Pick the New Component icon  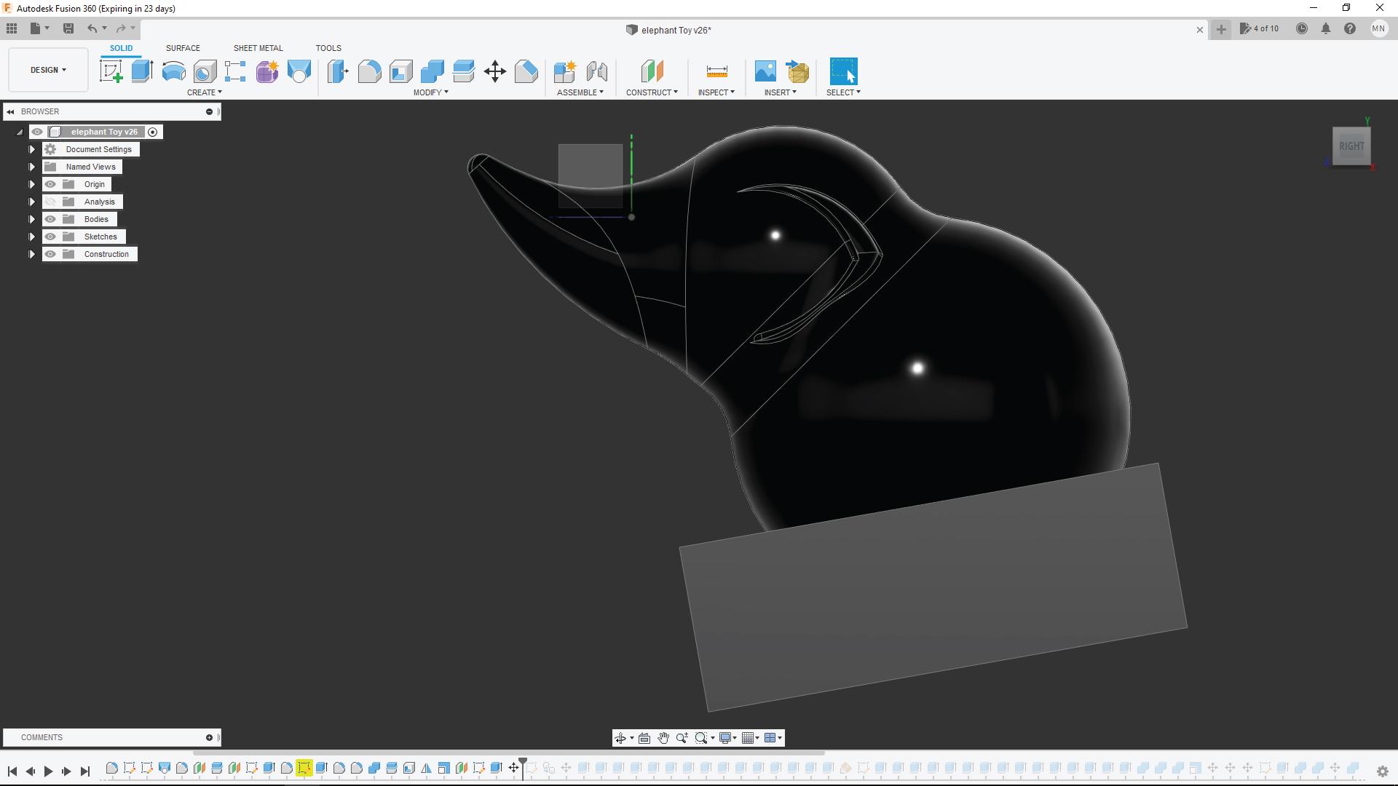point(565,71)
